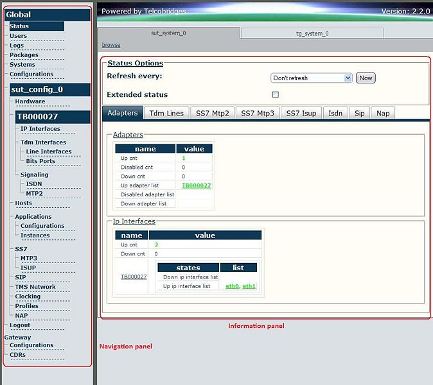
Task: Open Clocking in navigation tree
Action: tap(28, 296)
